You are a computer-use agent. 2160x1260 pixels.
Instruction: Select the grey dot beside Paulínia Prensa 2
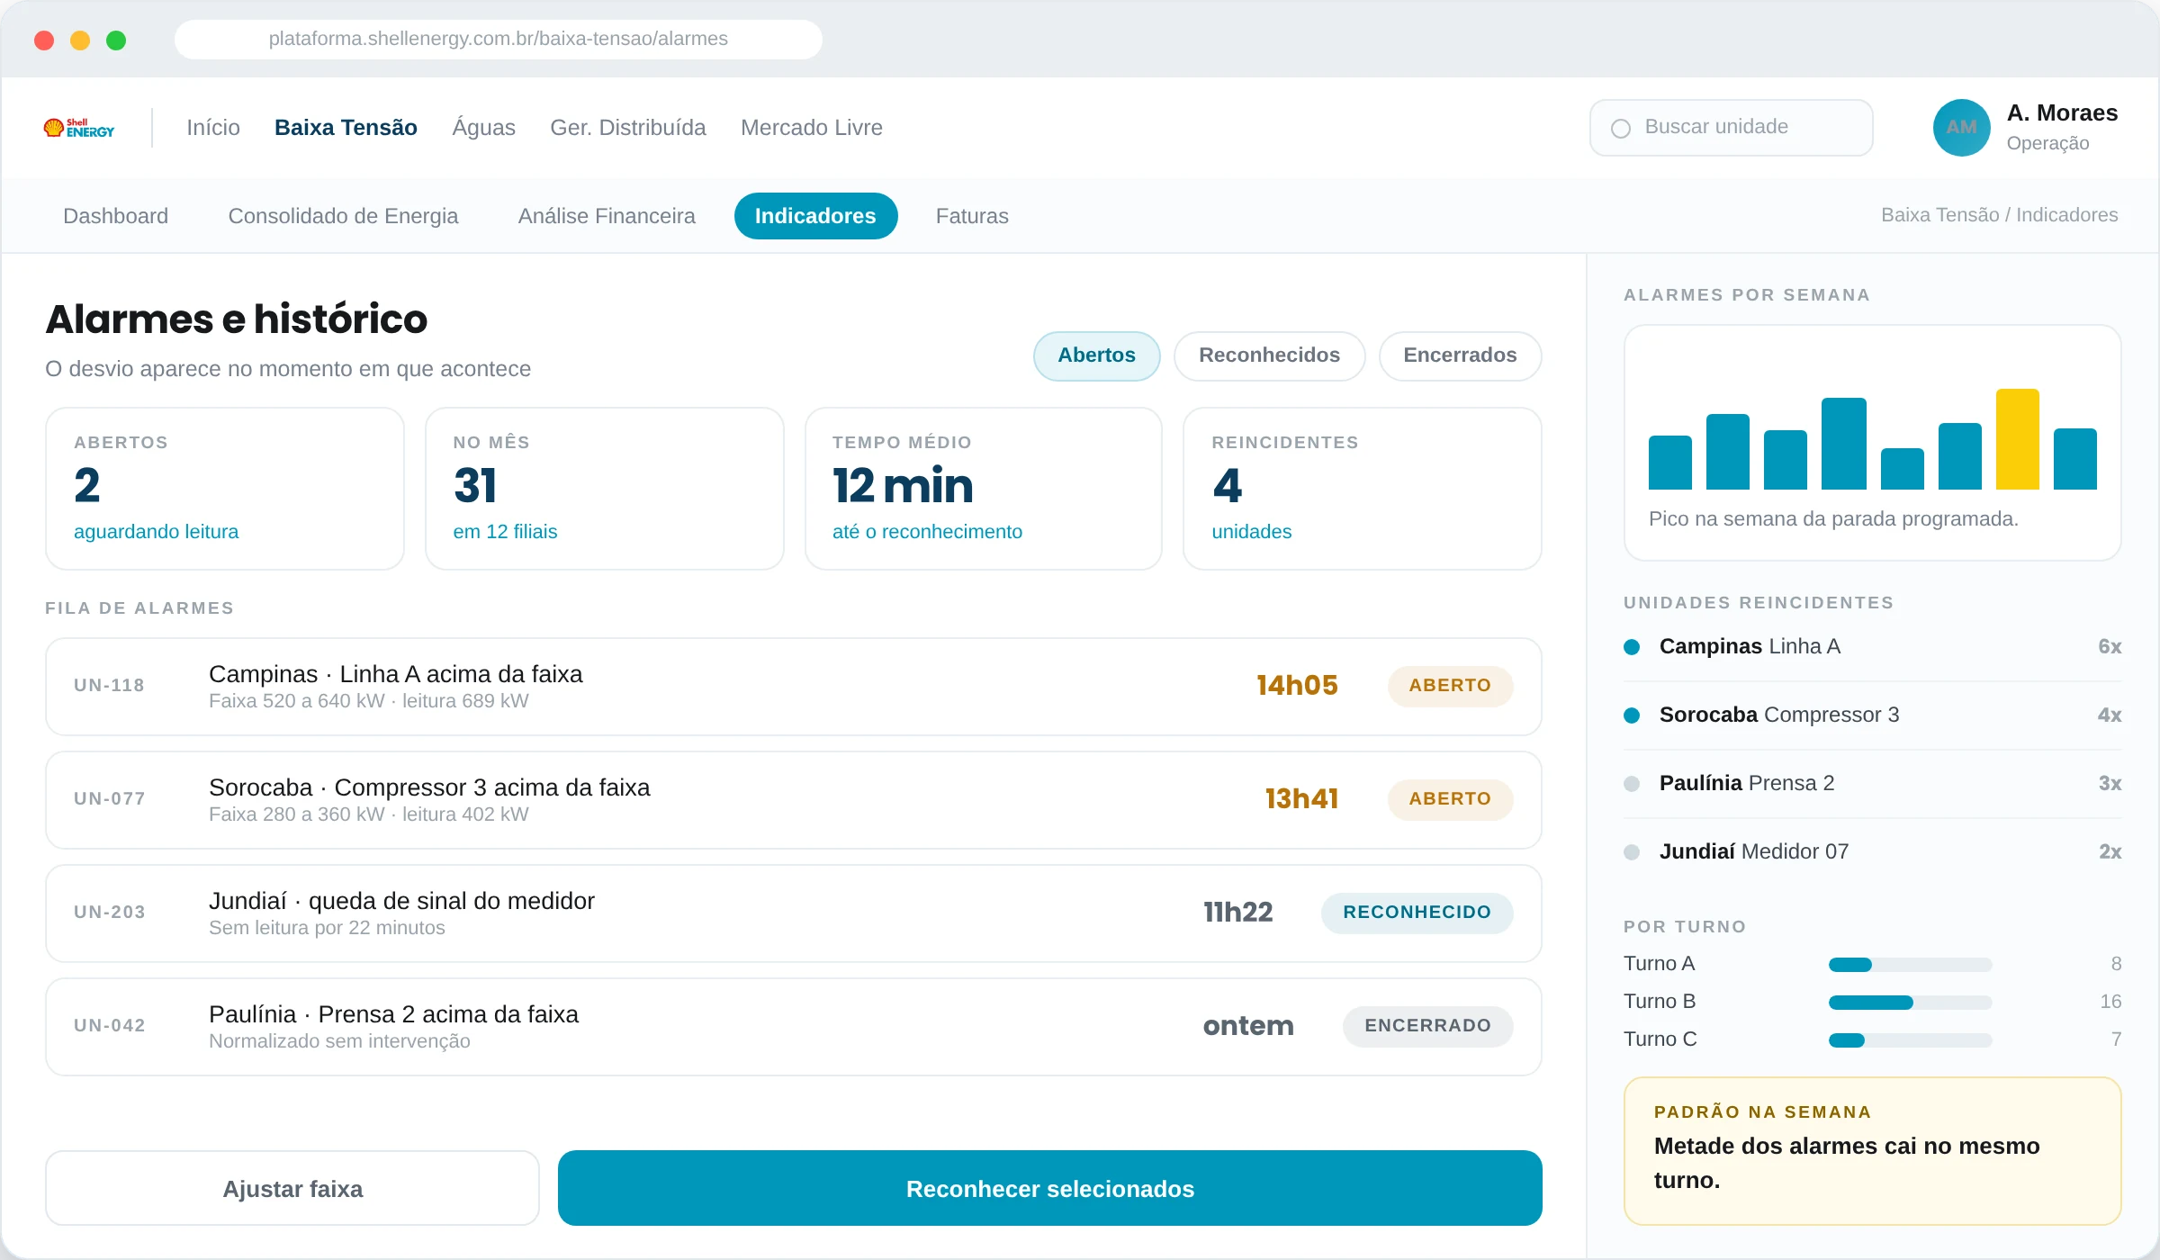tap(1632, 784)
